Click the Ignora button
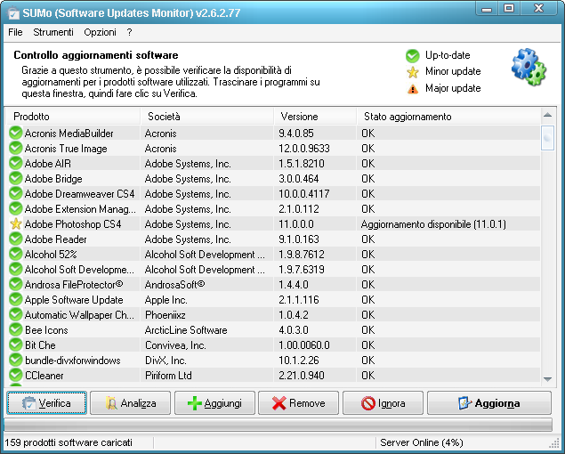This screenshot has width=565, height=454. coord(383,403)
